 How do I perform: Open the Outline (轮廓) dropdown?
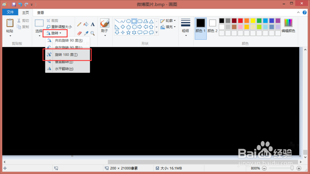click(x=168, y=20)
